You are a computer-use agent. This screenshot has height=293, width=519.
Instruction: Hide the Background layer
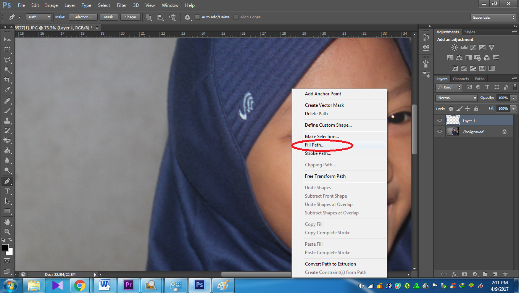439,131
